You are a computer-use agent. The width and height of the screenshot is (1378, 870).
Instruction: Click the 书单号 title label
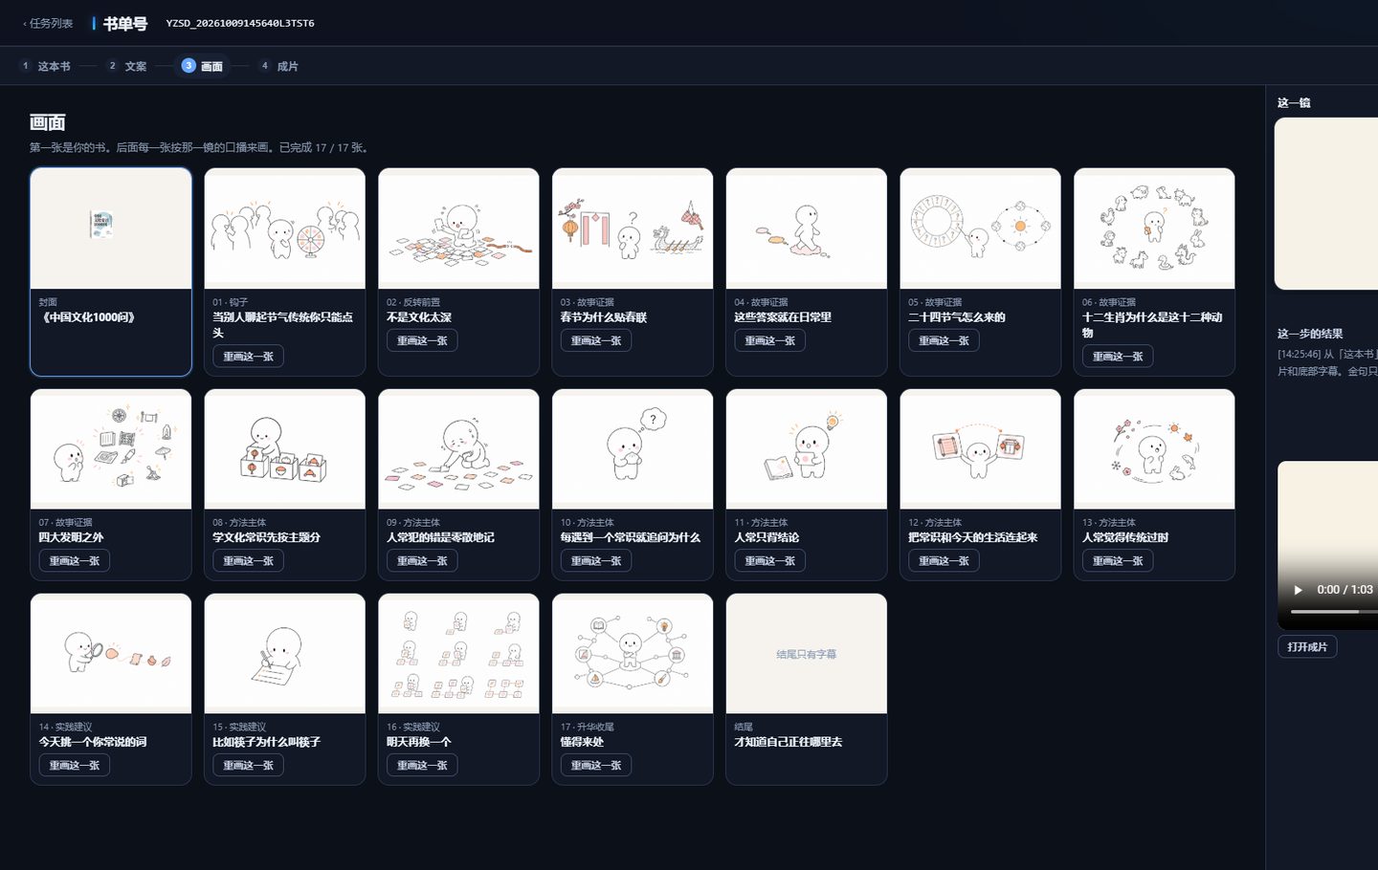[125, 23]
